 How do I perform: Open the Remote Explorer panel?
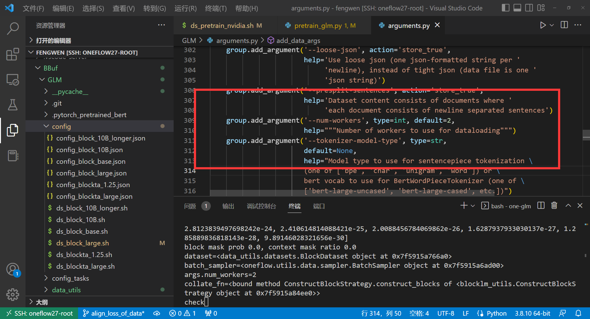tap(13, 79)
